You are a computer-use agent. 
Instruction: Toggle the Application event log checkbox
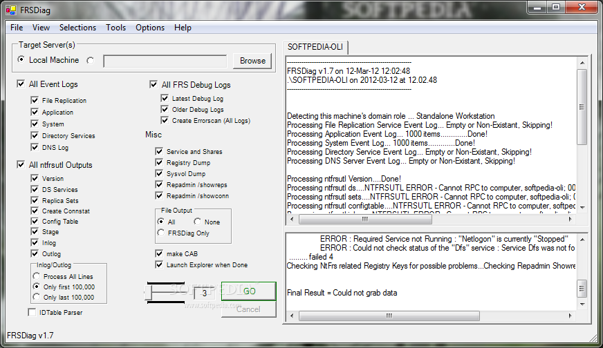point(35,112)
